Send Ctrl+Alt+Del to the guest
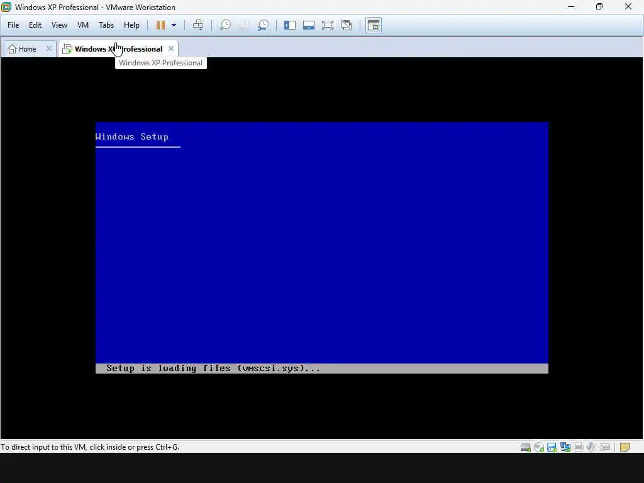 point(198,25)
